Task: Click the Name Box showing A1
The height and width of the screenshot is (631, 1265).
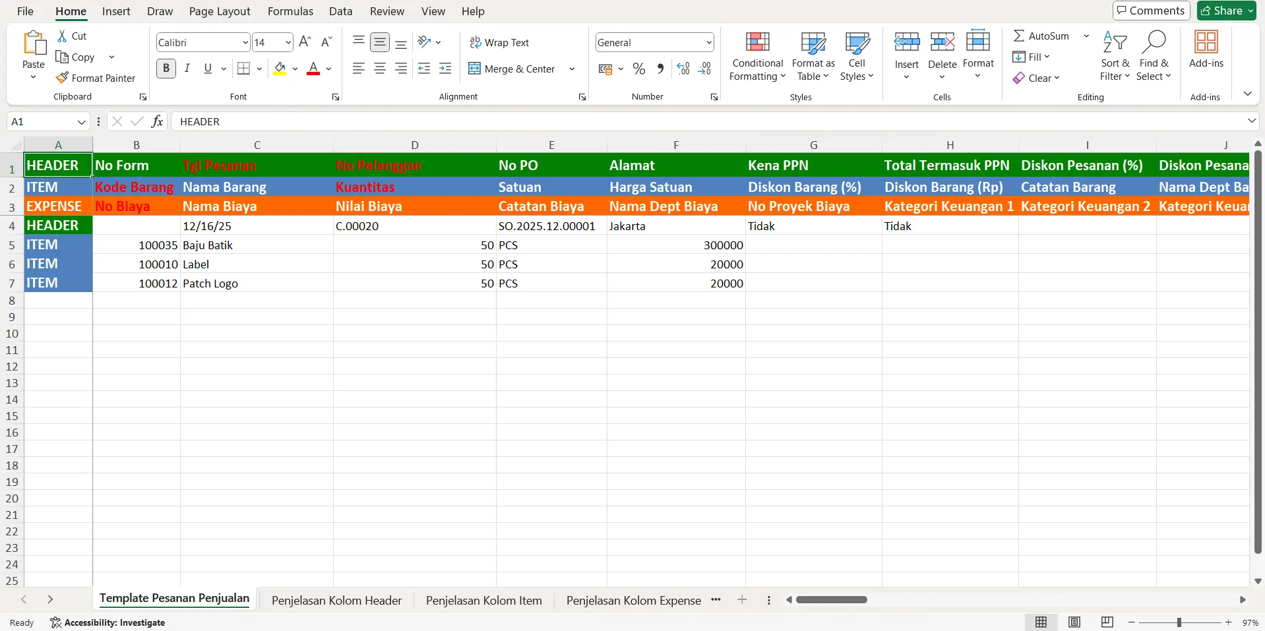Action: pyautogui.click(x=43, y=121)
